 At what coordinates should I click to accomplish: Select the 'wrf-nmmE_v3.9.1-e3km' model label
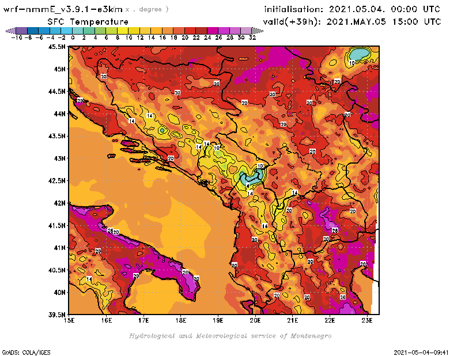pos(63,9)
